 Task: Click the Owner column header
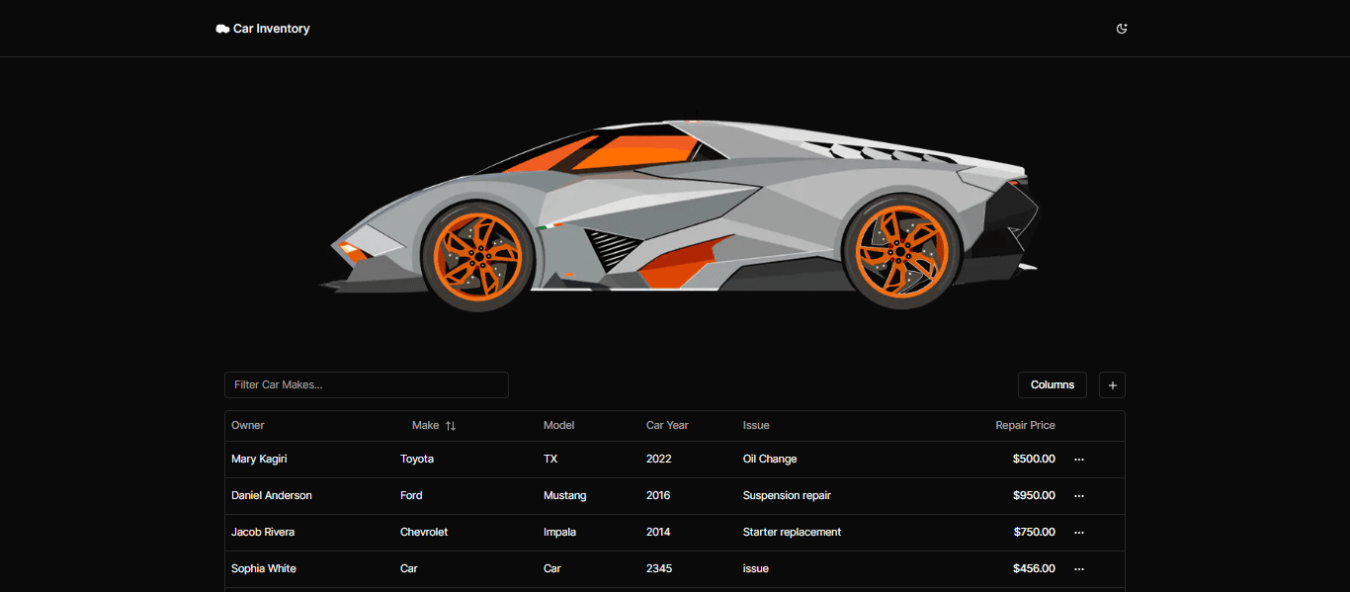pyautogui.click(x=247, y=425)
